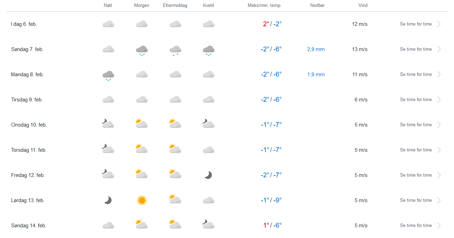
Task: Click the snow cloud icon for Mandag night
Action: pos(108,75)
